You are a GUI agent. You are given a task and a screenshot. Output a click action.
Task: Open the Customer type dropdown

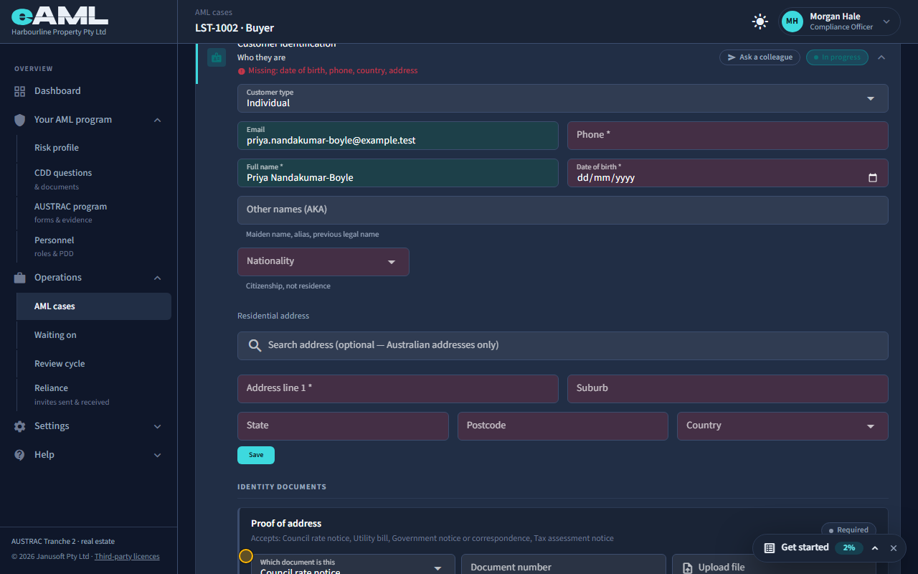point(563,98)
